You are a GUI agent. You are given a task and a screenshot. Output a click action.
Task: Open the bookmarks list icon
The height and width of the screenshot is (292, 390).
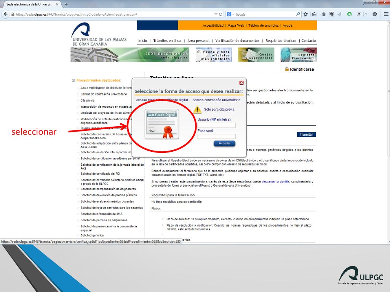[314, 14]
